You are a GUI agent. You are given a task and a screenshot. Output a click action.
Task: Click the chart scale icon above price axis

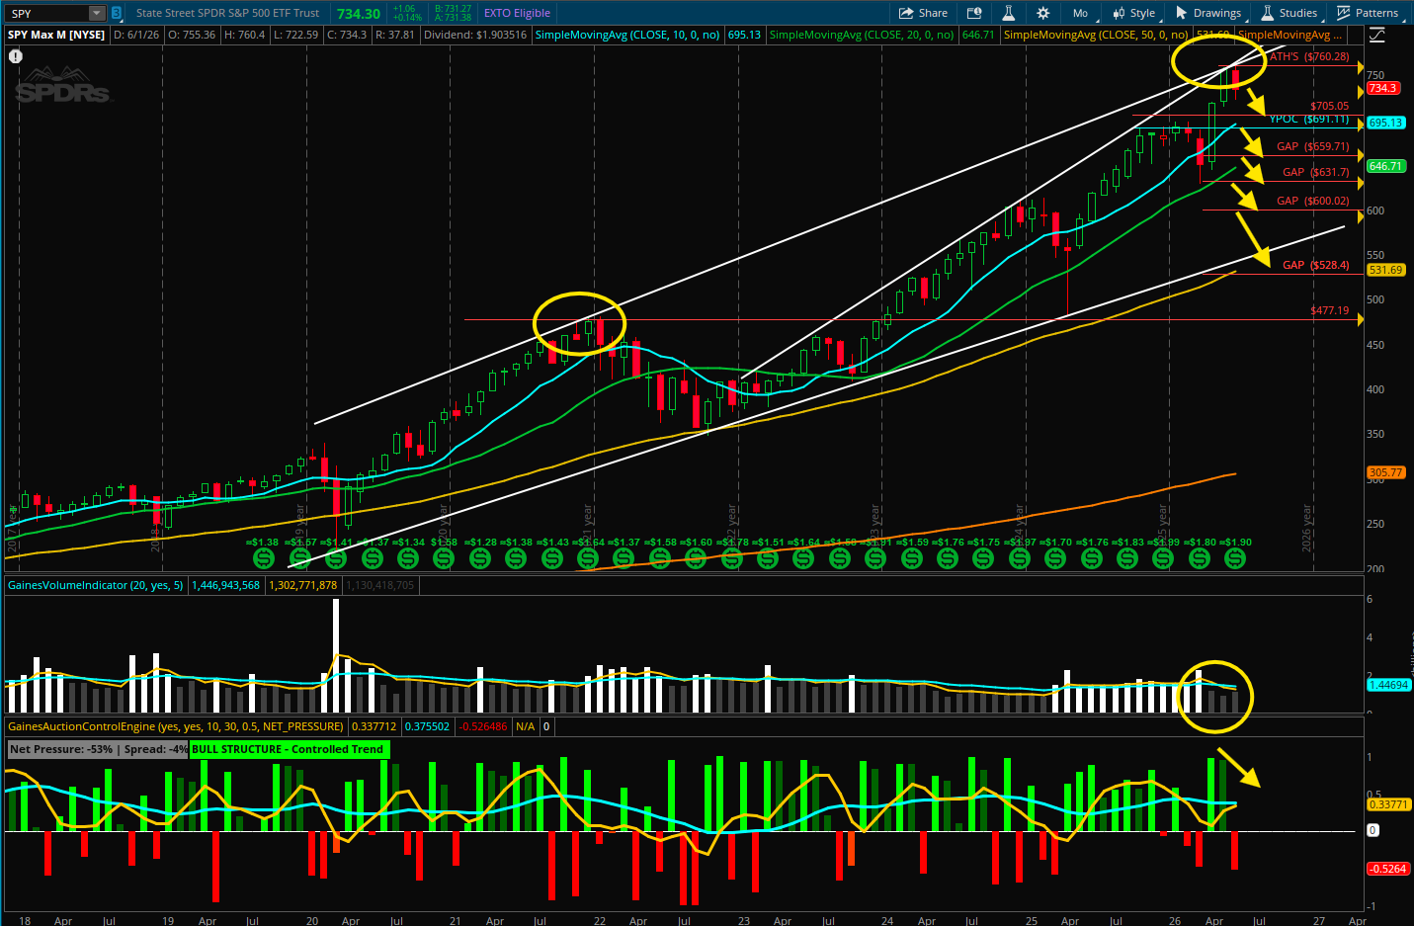tap(1377, 35)
